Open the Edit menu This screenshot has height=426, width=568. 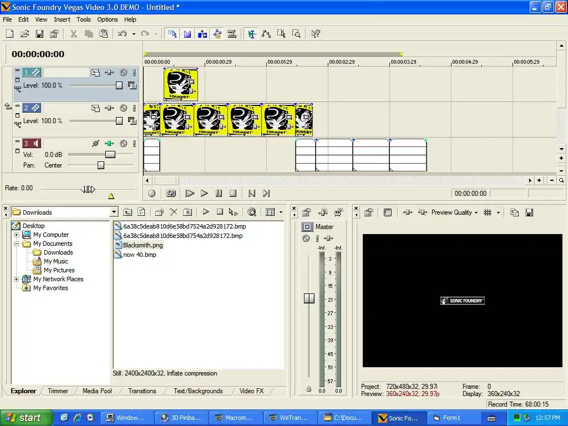coord(23,19)
